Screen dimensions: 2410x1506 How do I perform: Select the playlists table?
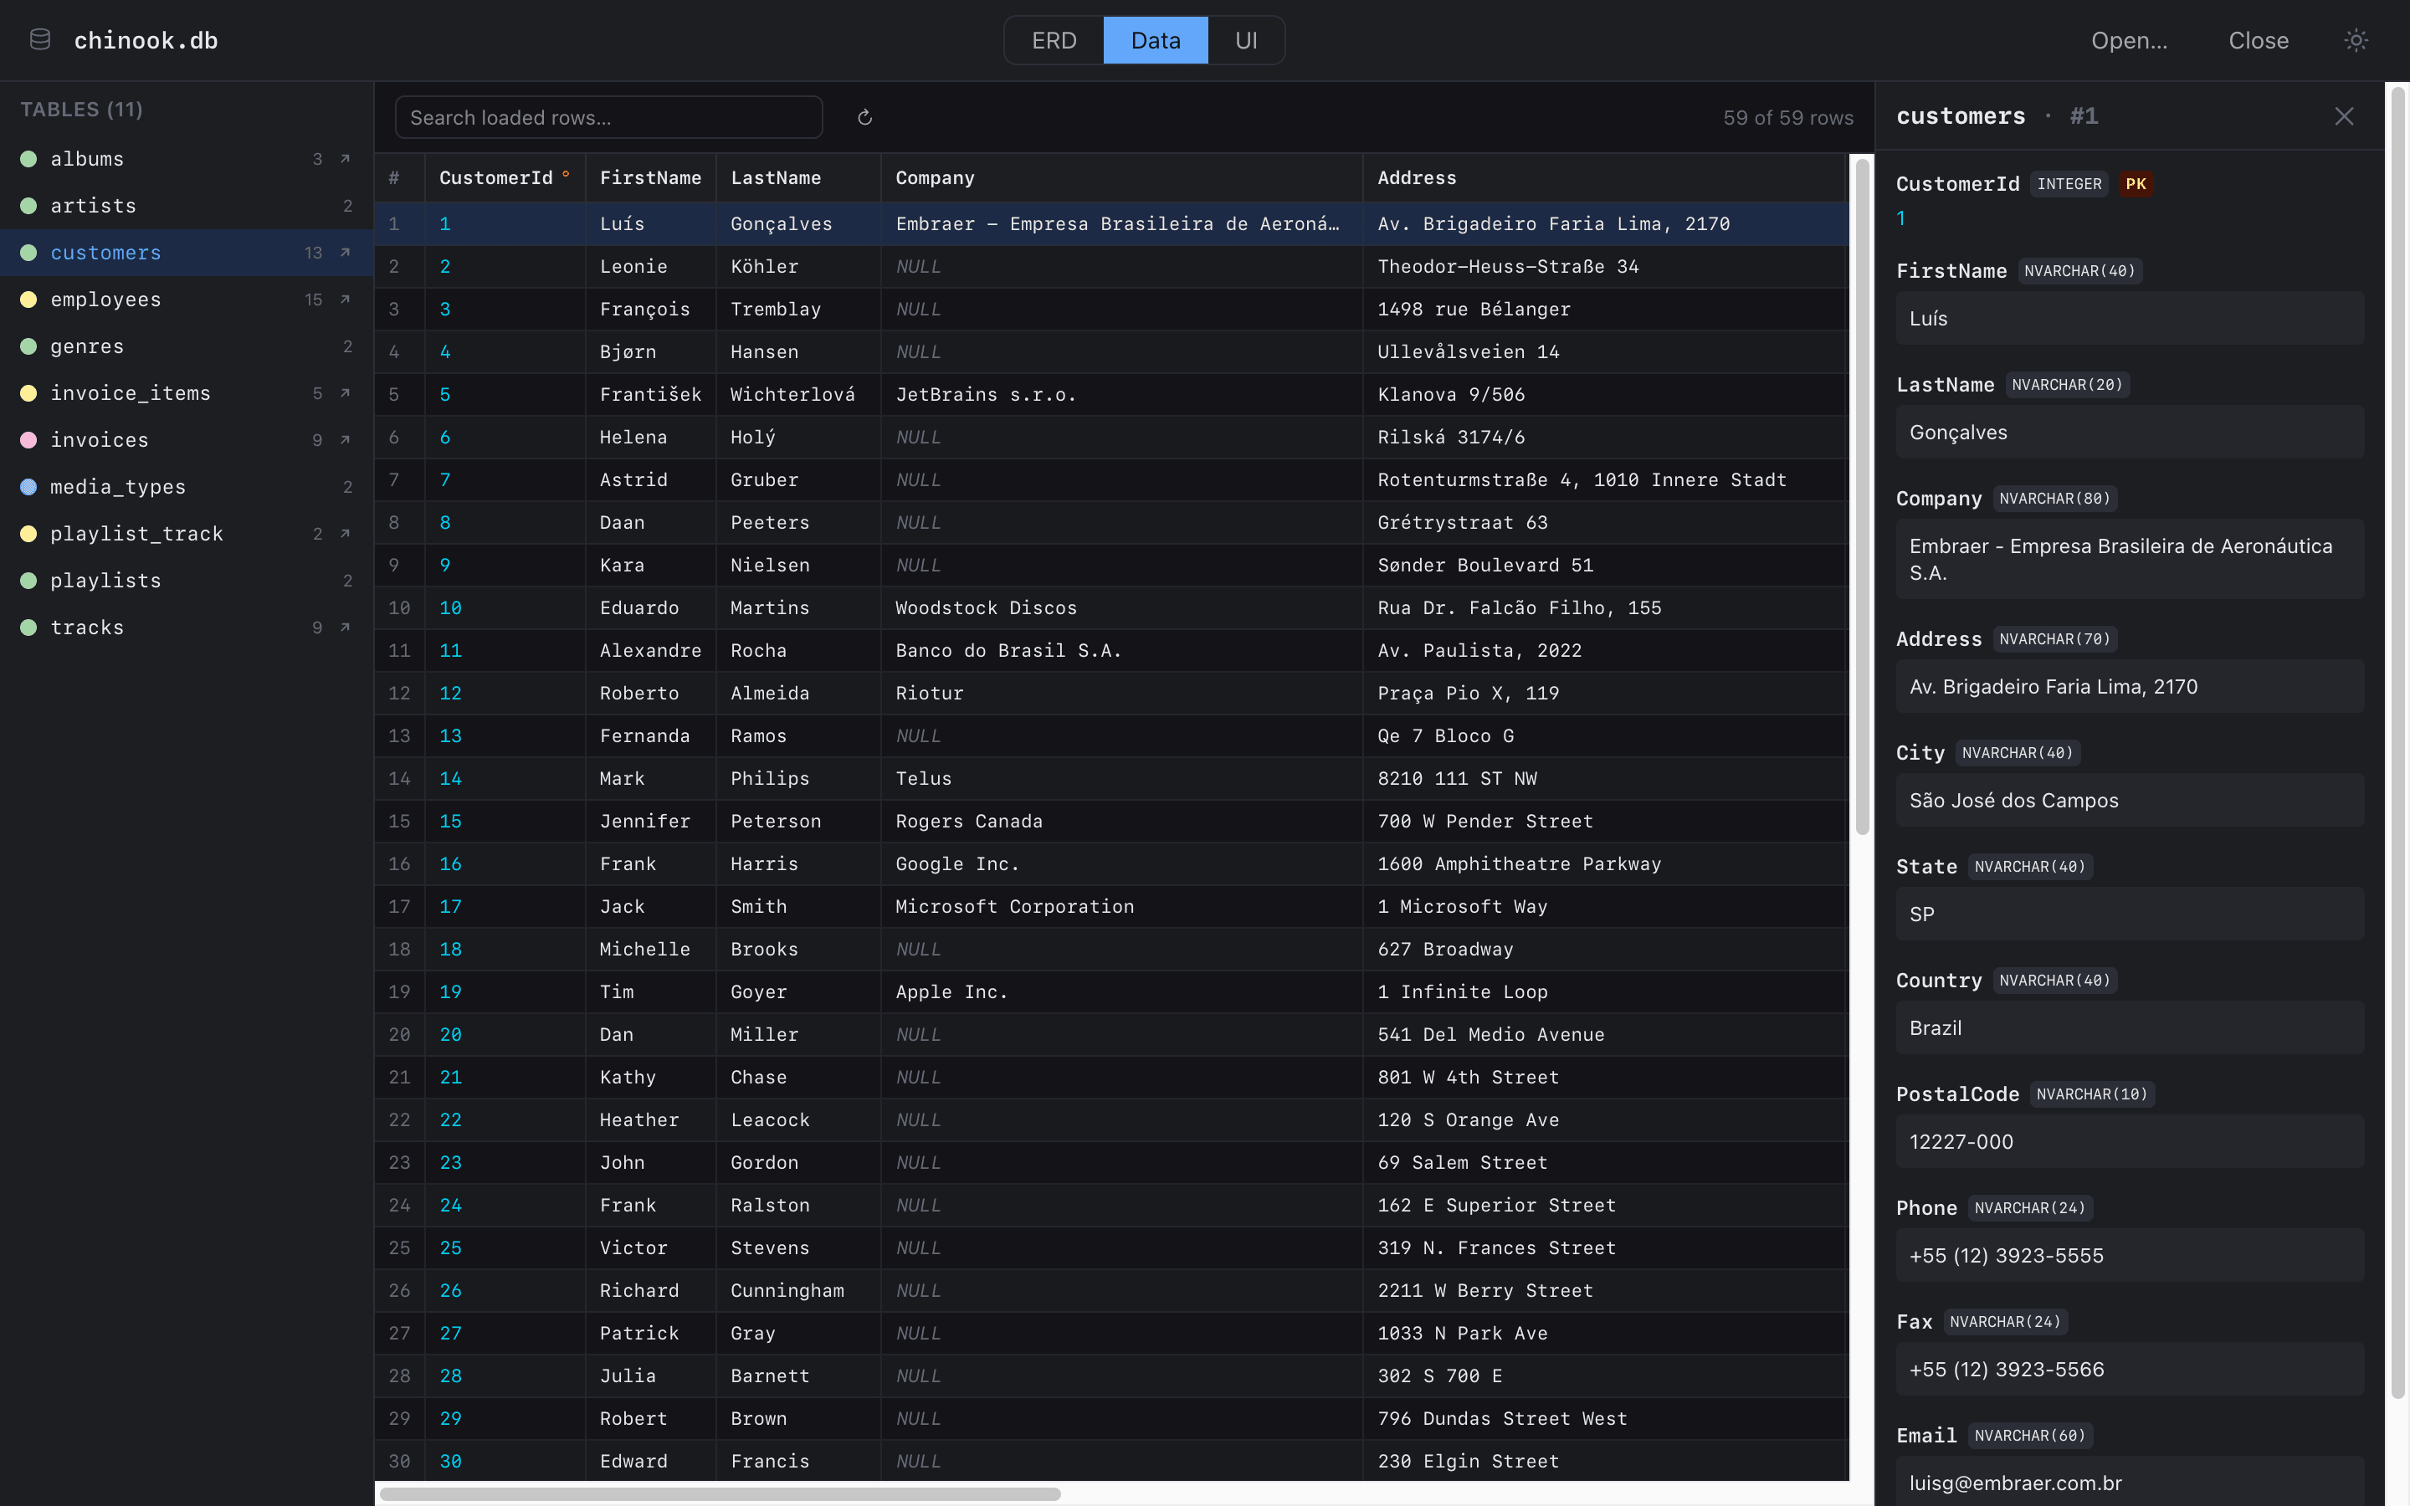[187, 580]
